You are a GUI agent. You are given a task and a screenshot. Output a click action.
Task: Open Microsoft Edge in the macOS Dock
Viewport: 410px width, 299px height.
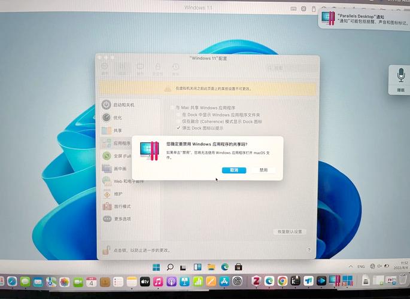[269, 281]
